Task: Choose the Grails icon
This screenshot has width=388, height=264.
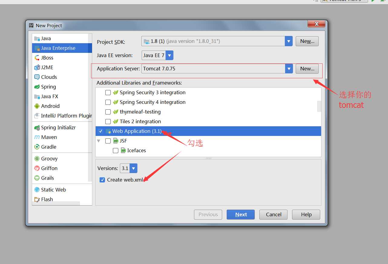Action: [37, 178]
